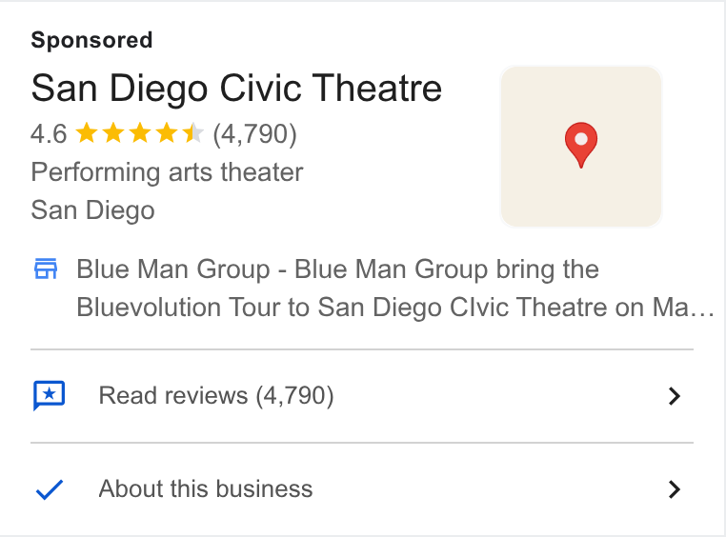Click the Sponsored label
Screen dimensions: 726x537
coord(91,40)
